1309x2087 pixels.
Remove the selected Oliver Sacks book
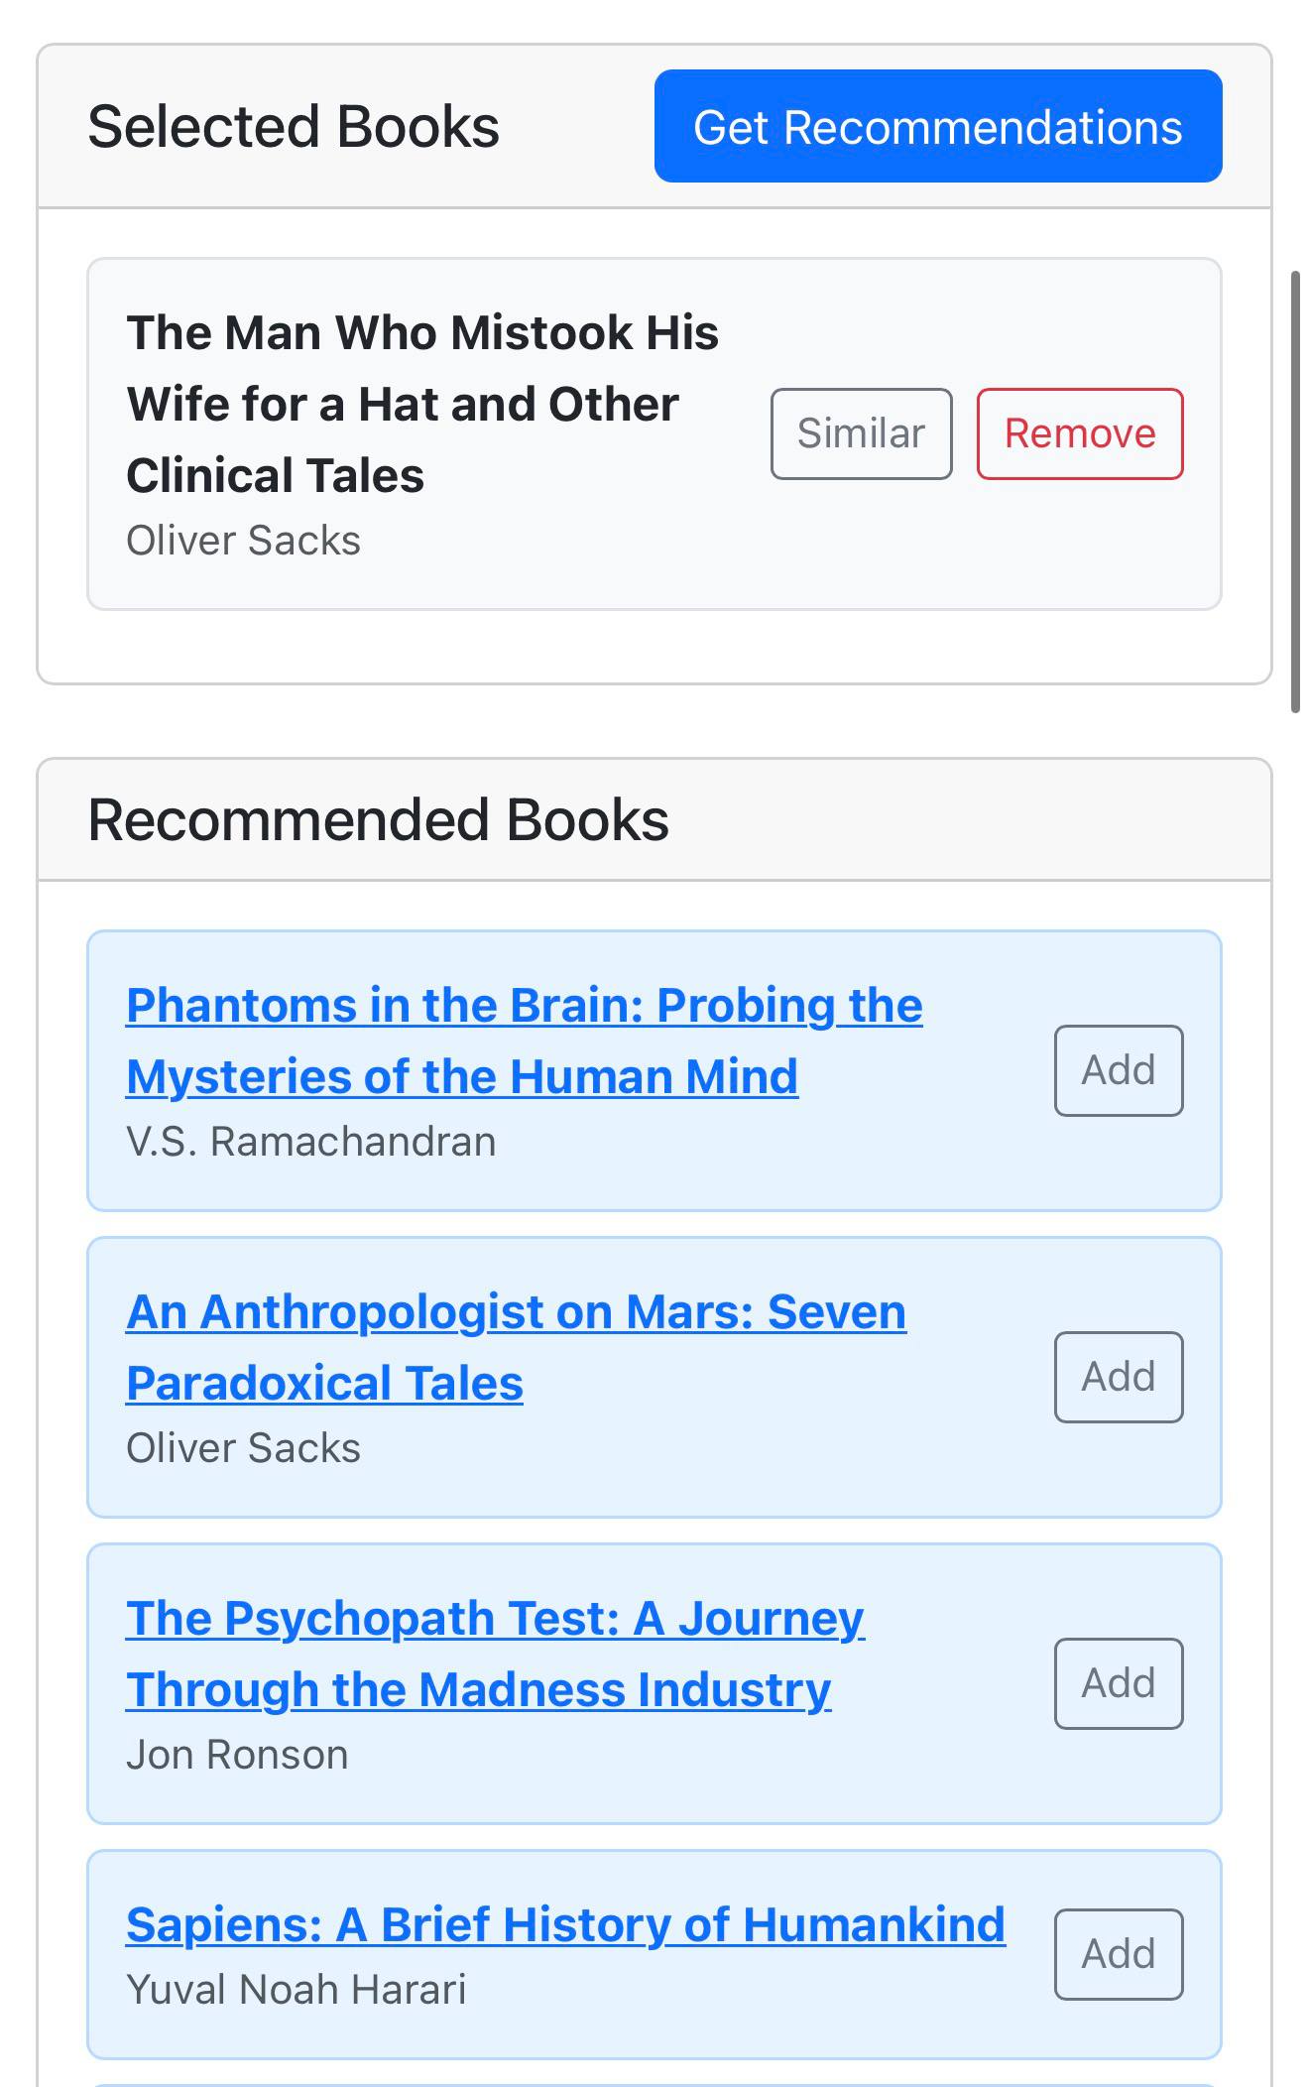(1079, 433)
